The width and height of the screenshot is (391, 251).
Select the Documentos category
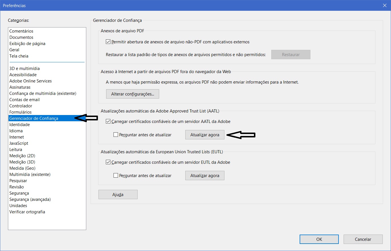pyautogui.click(x=21, y=37)
